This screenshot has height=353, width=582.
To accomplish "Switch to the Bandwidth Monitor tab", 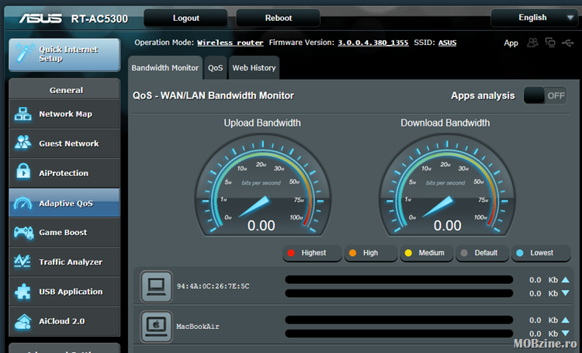I will [165, 68].
